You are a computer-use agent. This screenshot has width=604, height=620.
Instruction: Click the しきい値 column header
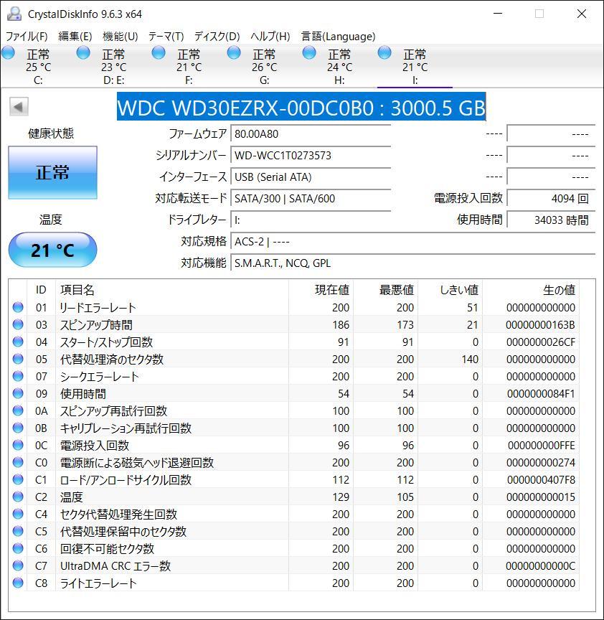[x=459, y=290]
